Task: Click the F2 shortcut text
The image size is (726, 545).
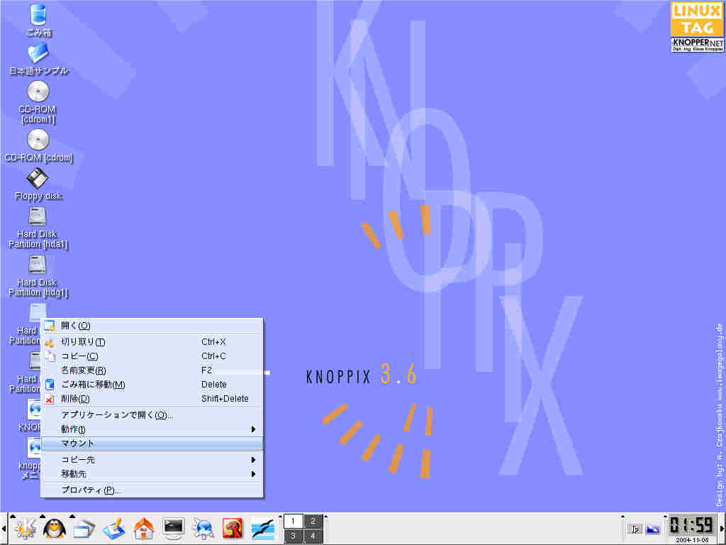Action: [x=206, y=370]
